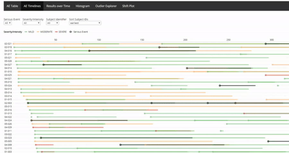Viewport: 289px width, 153px height.
Task: Select subject ID 04-014
Action: (x=8, y=68)
